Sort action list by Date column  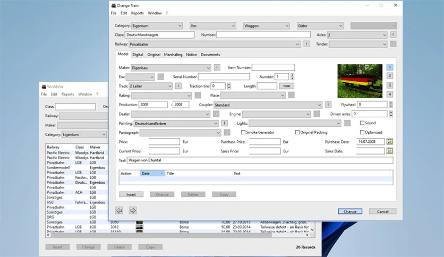click(x=152, y=174)
